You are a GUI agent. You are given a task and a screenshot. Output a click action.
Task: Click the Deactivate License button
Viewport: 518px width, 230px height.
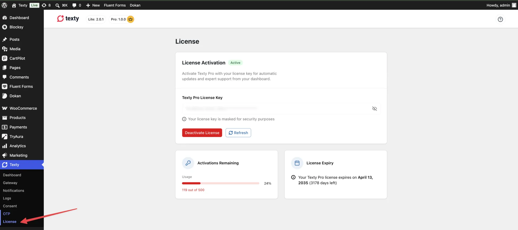pyautogui.click(x=202, y=133)
